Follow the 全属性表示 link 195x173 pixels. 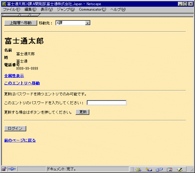pos(14,76)
